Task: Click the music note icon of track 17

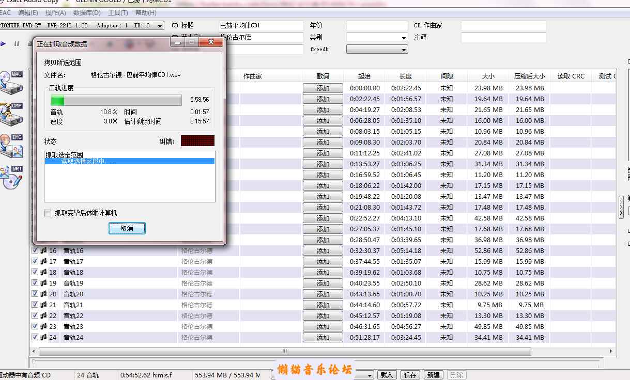Action: tap(44, 261)
